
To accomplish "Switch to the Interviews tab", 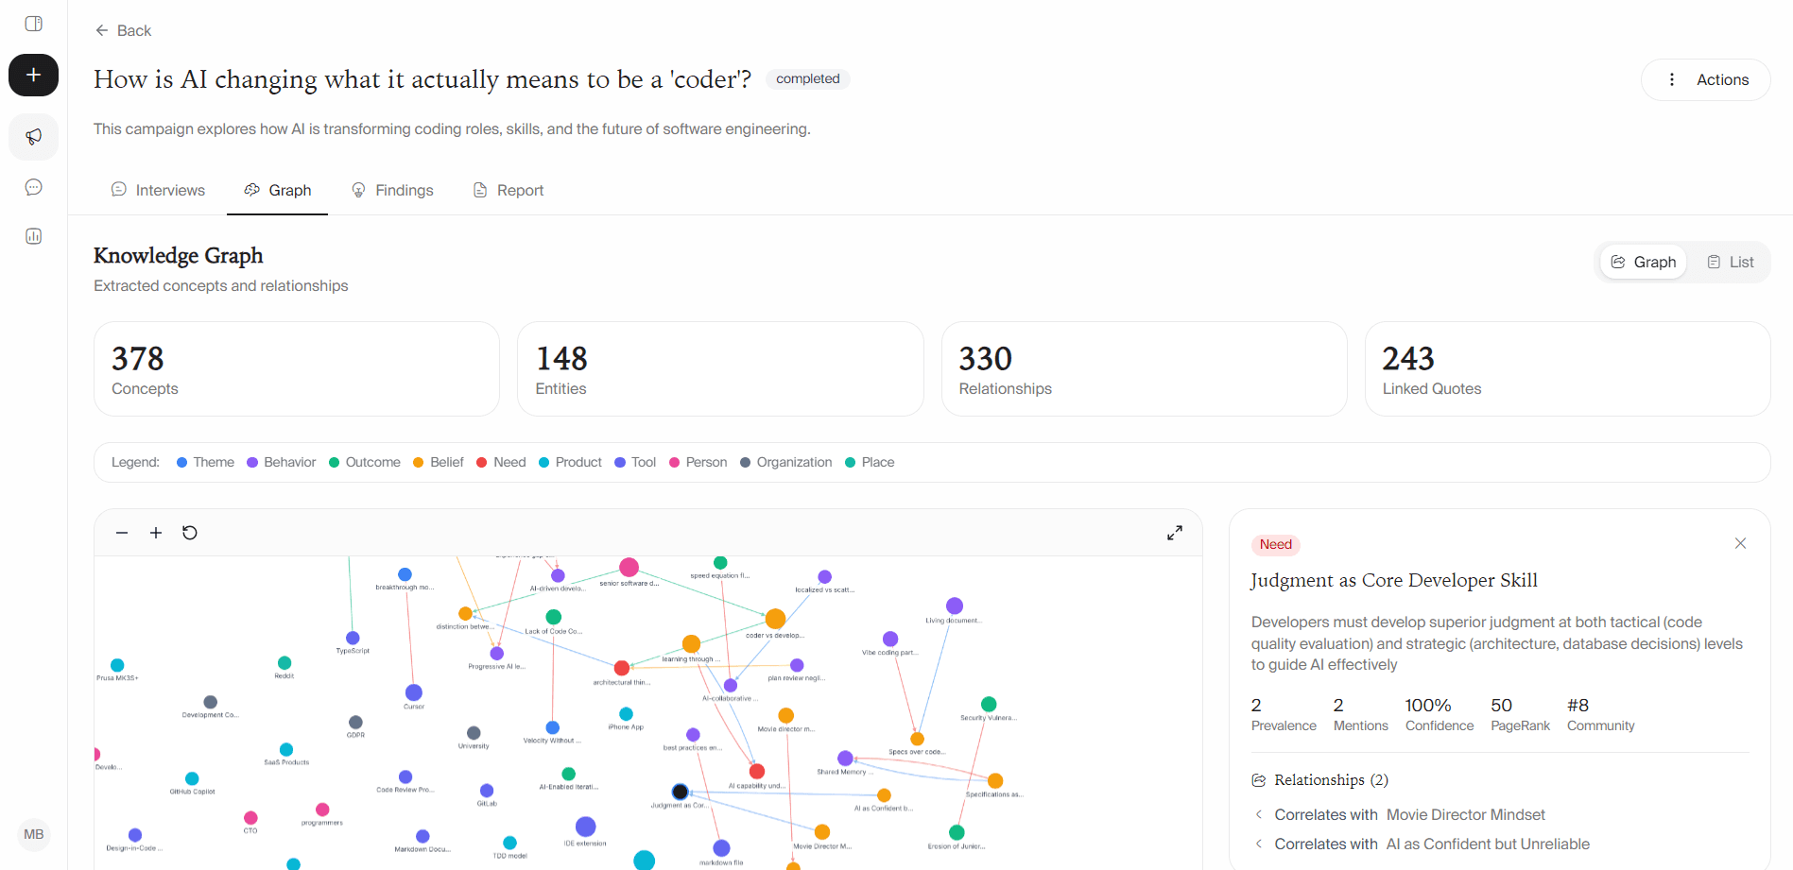I will pyautogui.click(x=158, y=189).
